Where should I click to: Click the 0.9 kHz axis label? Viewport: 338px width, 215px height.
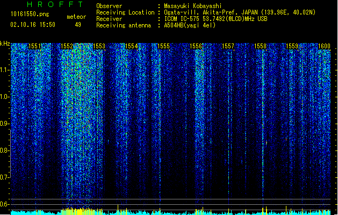pyautogui.click(x=4, y=124)
